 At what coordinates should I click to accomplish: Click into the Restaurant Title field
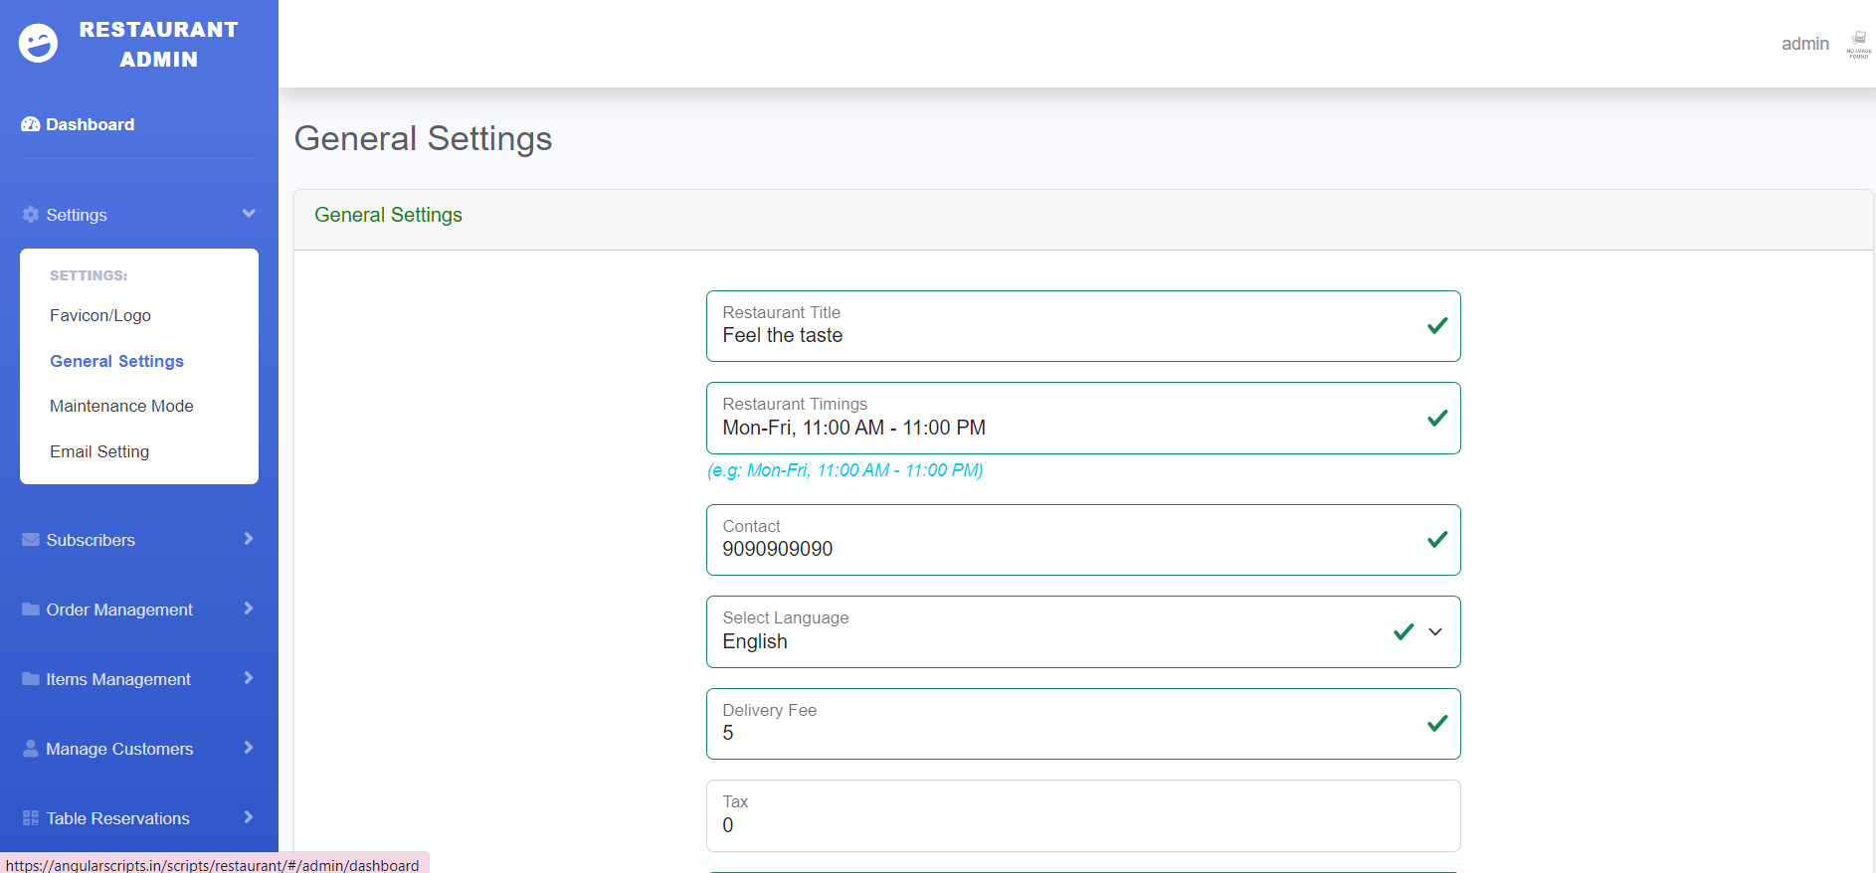(x=1064, y=336)
